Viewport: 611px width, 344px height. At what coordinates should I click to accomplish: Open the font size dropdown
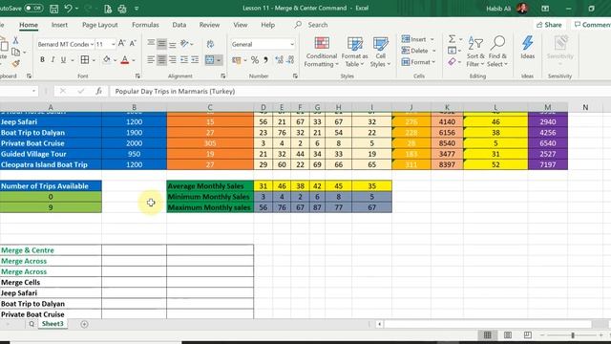click(113, 45)
